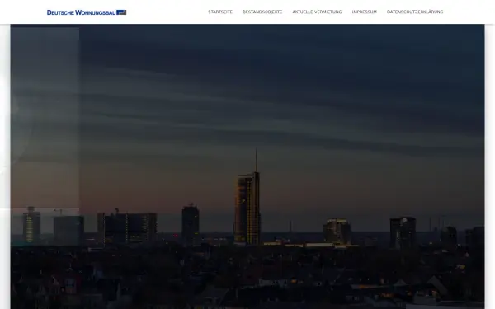Select the Impressum menu link
The width and height of the screenshot is (495, 309).
pos(365,12)
